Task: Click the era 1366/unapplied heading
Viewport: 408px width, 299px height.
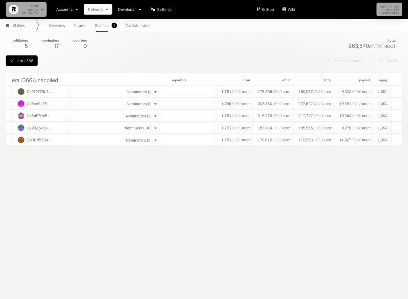Action: point(35,80)
